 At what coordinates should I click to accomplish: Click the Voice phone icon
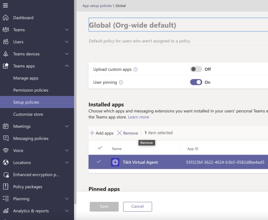[5, 151]
